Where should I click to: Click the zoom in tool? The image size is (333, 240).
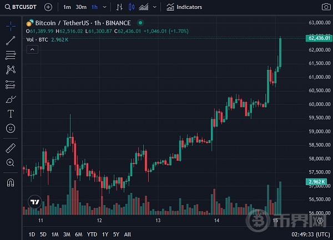point(11,162)
